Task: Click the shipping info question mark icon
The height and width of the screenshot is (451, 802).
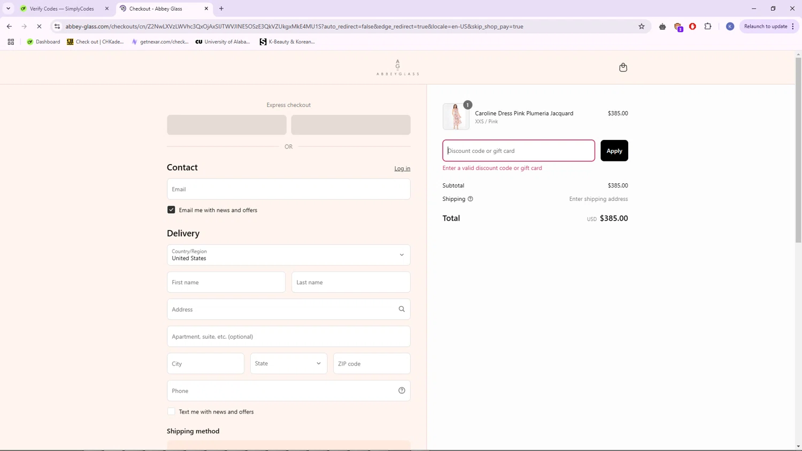Action: pyautogui.click(x=471, y=199)
